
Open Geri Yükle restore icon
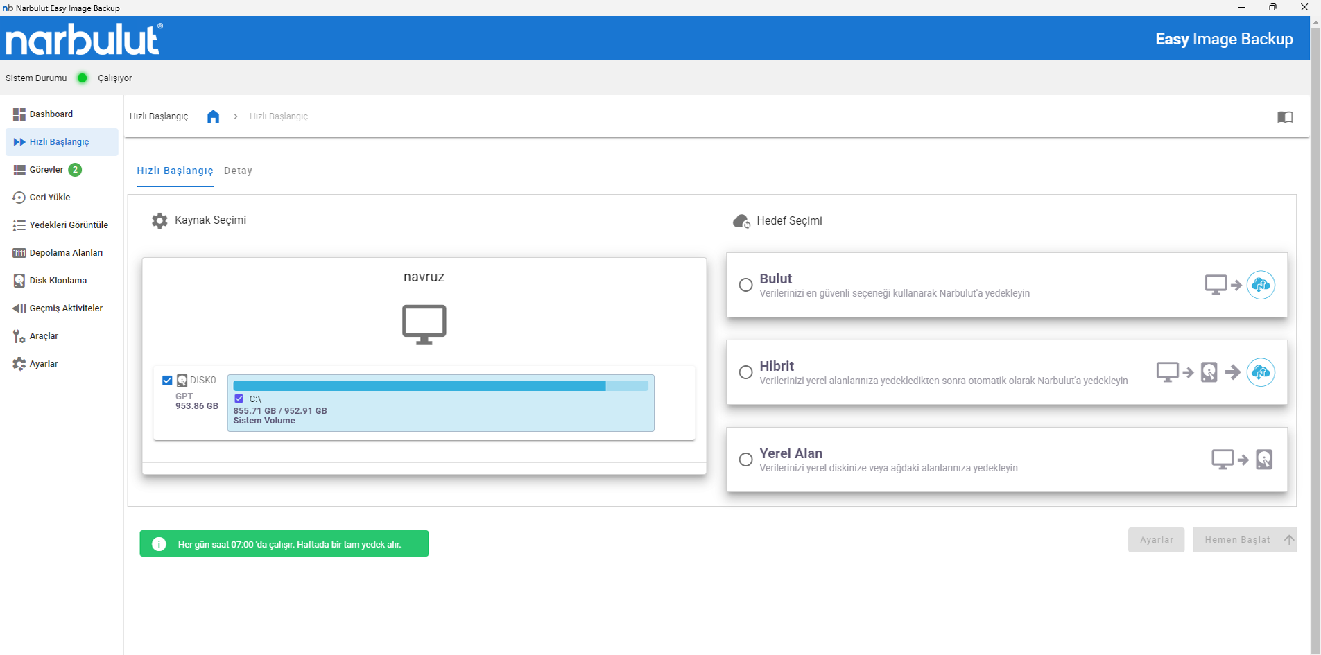point(19,198)
